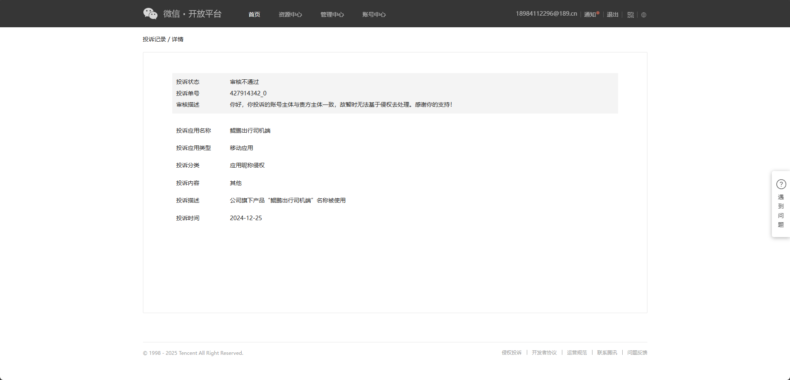
Task: Click the Tencent copyright footer text
Action: coord(193,353)
